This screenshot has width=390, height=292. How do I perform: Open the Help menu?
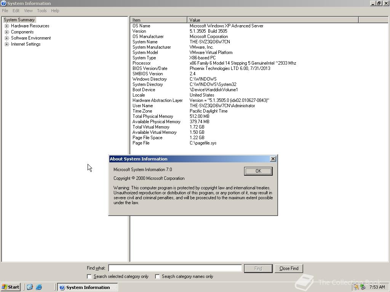click(x=55, y=11)
